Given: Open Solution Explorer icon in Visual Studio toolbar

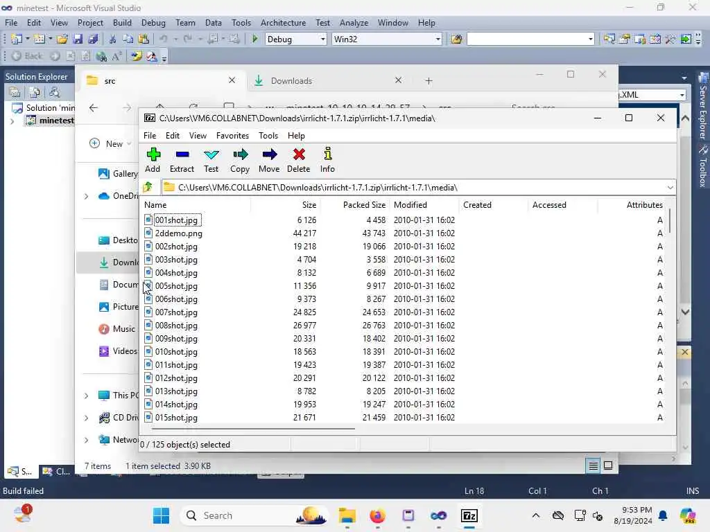Looking at the screenshot, I should (609, 39).
